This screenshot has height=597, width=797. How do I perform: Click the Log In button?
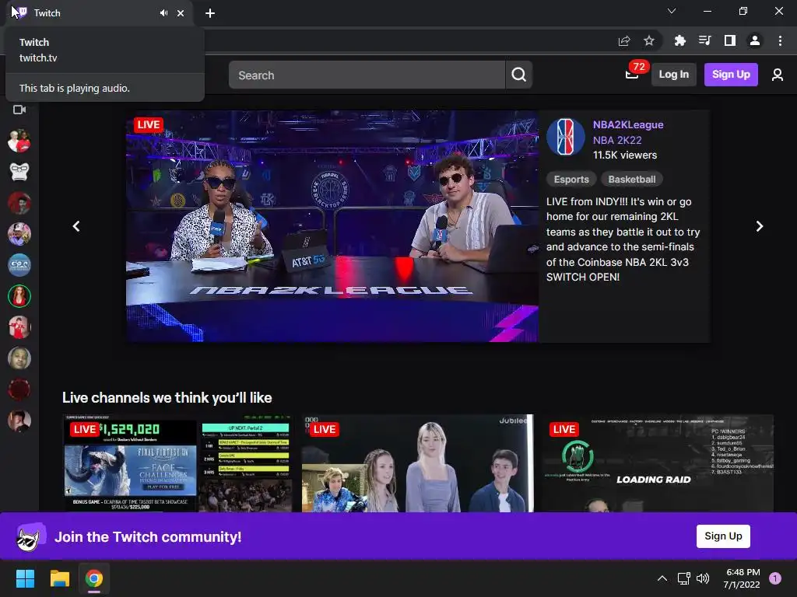click(x=673, y=75)
